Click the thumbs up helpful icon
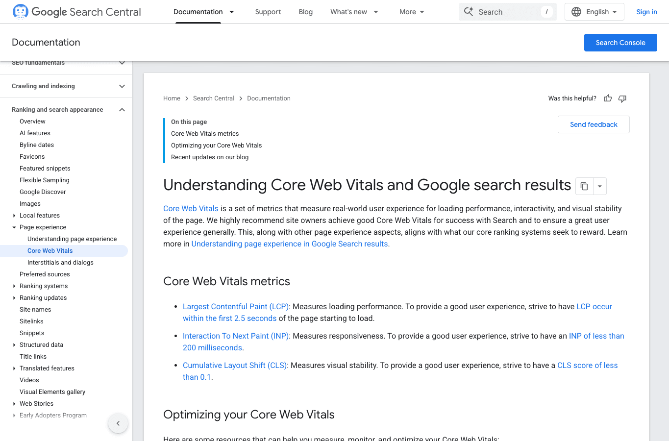 click(x=608, y=98)
